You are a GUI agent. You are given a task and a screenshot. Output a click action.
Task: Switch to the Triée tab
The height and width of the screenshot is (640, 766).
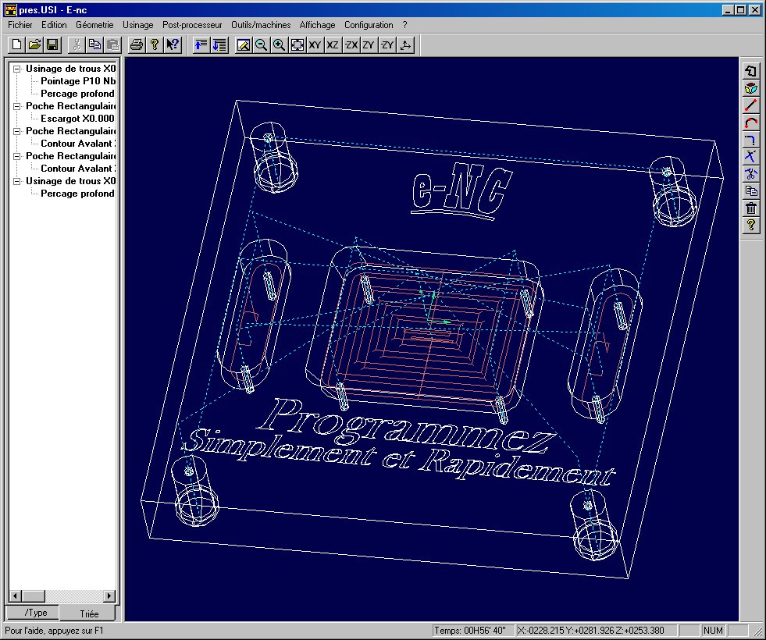pos(89,613)
